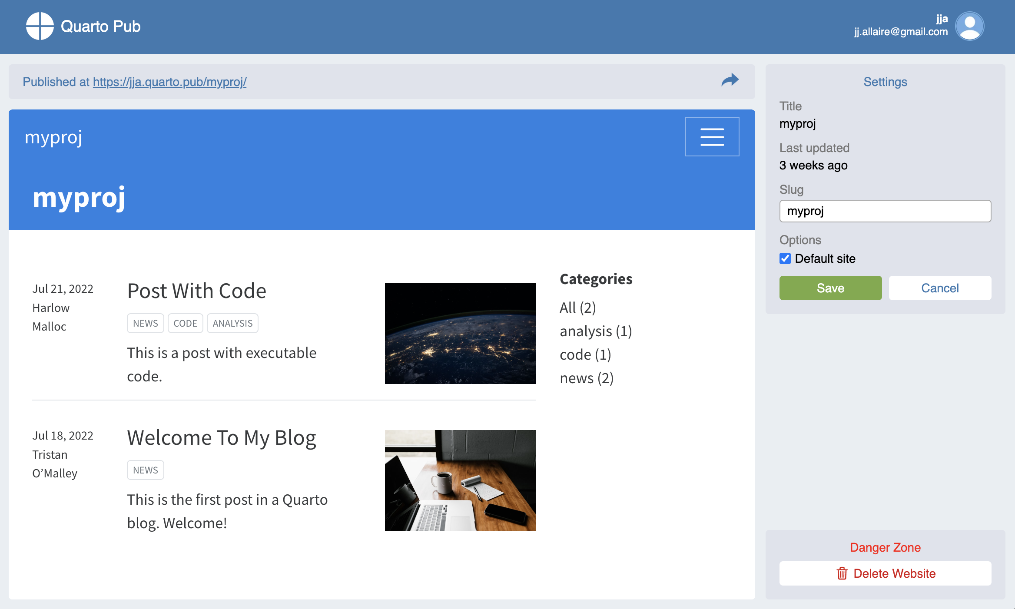Viewport: 1015px width, 609px height.
Task: Click the Save button
Action: tap(830, 288)
